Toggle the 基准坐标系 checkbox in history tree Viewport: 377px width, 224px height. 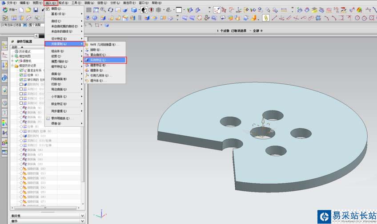pyautogui.click(x=21, y=71)
